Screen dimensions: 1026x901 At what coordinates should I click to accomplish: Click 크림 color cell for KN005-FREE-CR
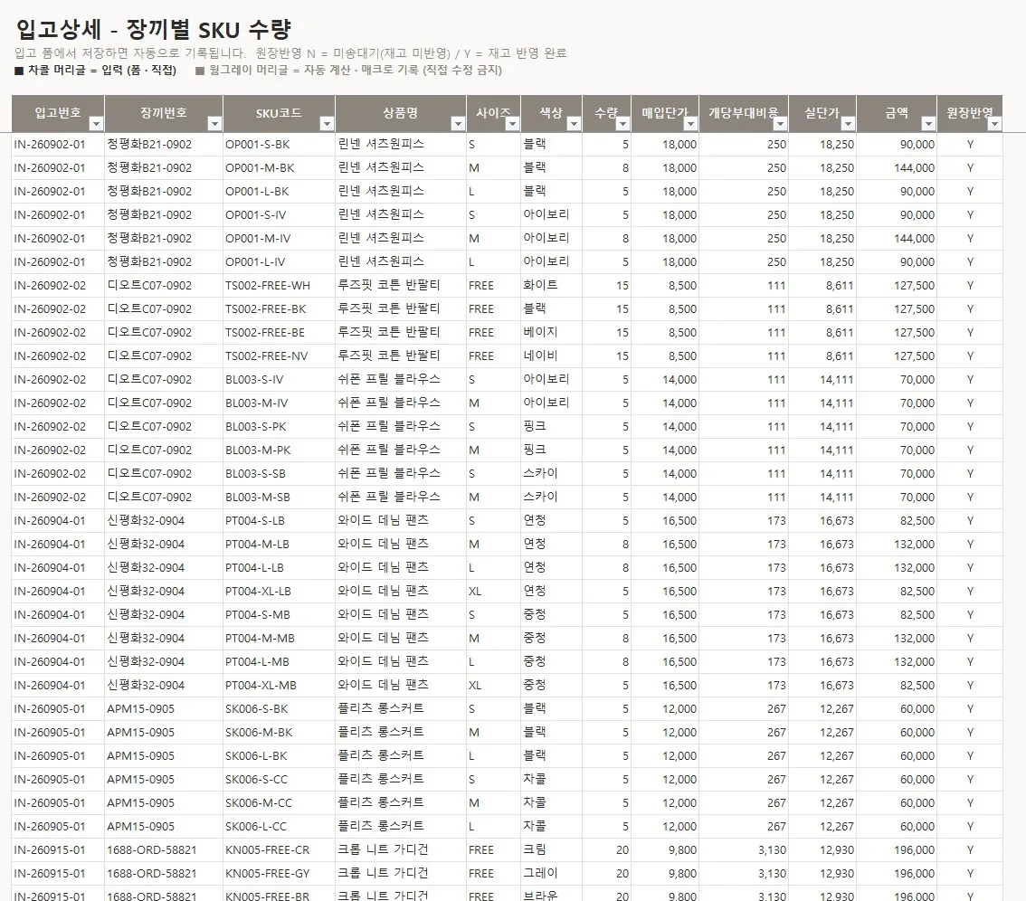click(551, 851)
